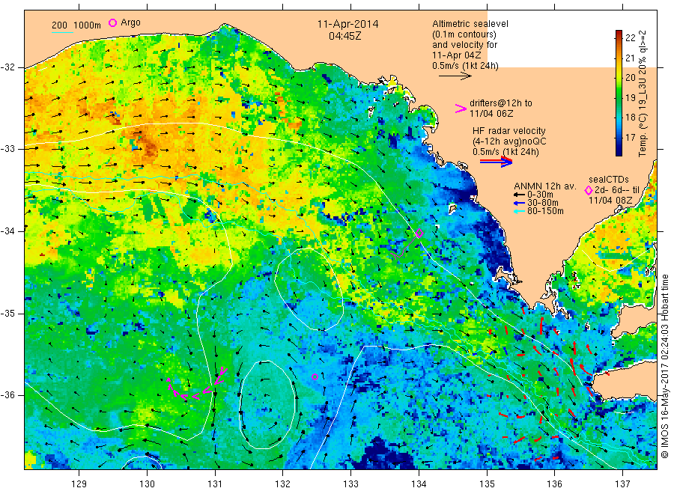Click the 'Argo' legend label

pos(130,22)
